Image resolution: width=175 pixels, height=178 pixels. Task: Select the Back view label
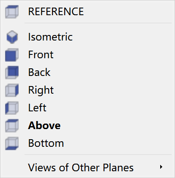[x=39, y=72]
